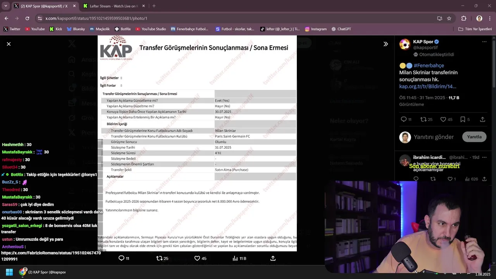Click the site information icon left of URL
The image size is (496, 279).
click(x=40, y=18)
